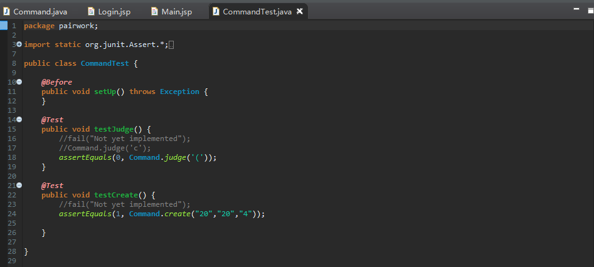Expand the folded imports at line 3
This screenshot has height=267, width=594.
point(19,45)
